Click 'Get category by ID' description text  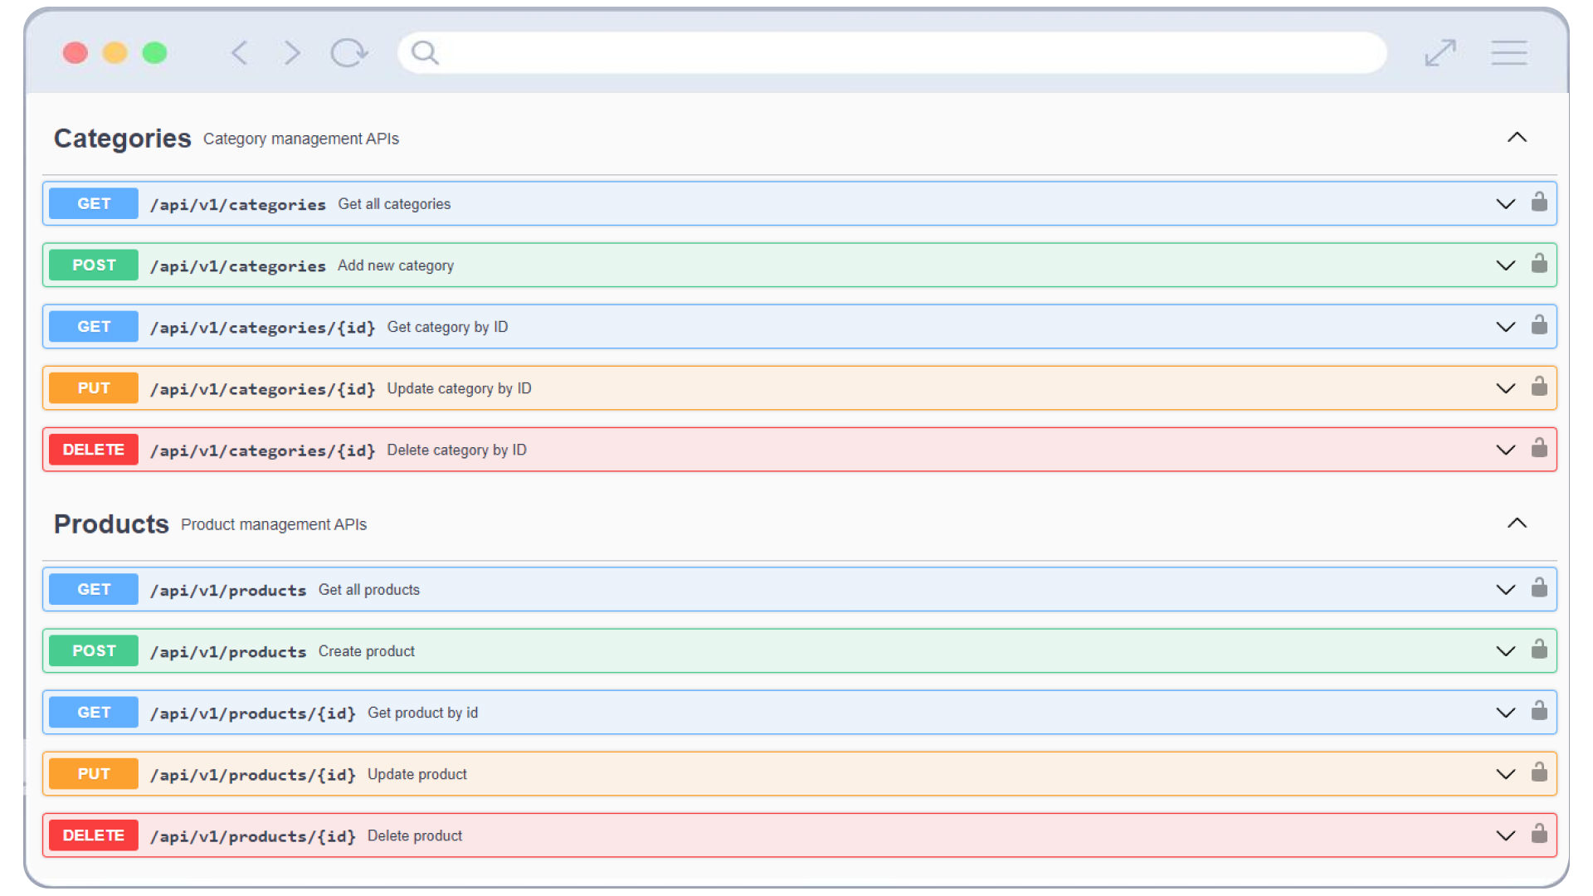coord(447,327)
